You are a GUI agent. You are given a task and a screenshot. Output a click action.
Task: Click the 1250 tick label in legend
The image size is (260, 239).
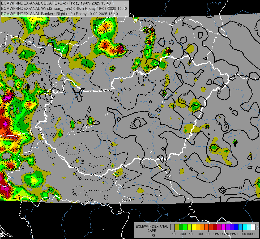(x=217, y=234)
